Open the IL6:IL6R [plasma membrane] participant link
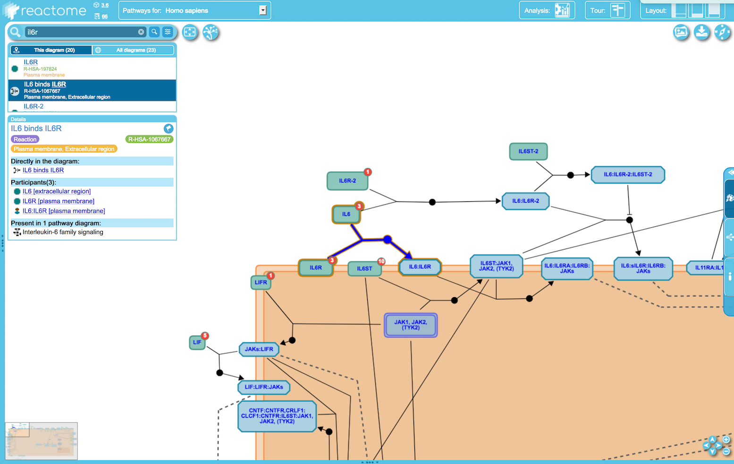Viewport: 734px width, 464px height. point(64,211)
